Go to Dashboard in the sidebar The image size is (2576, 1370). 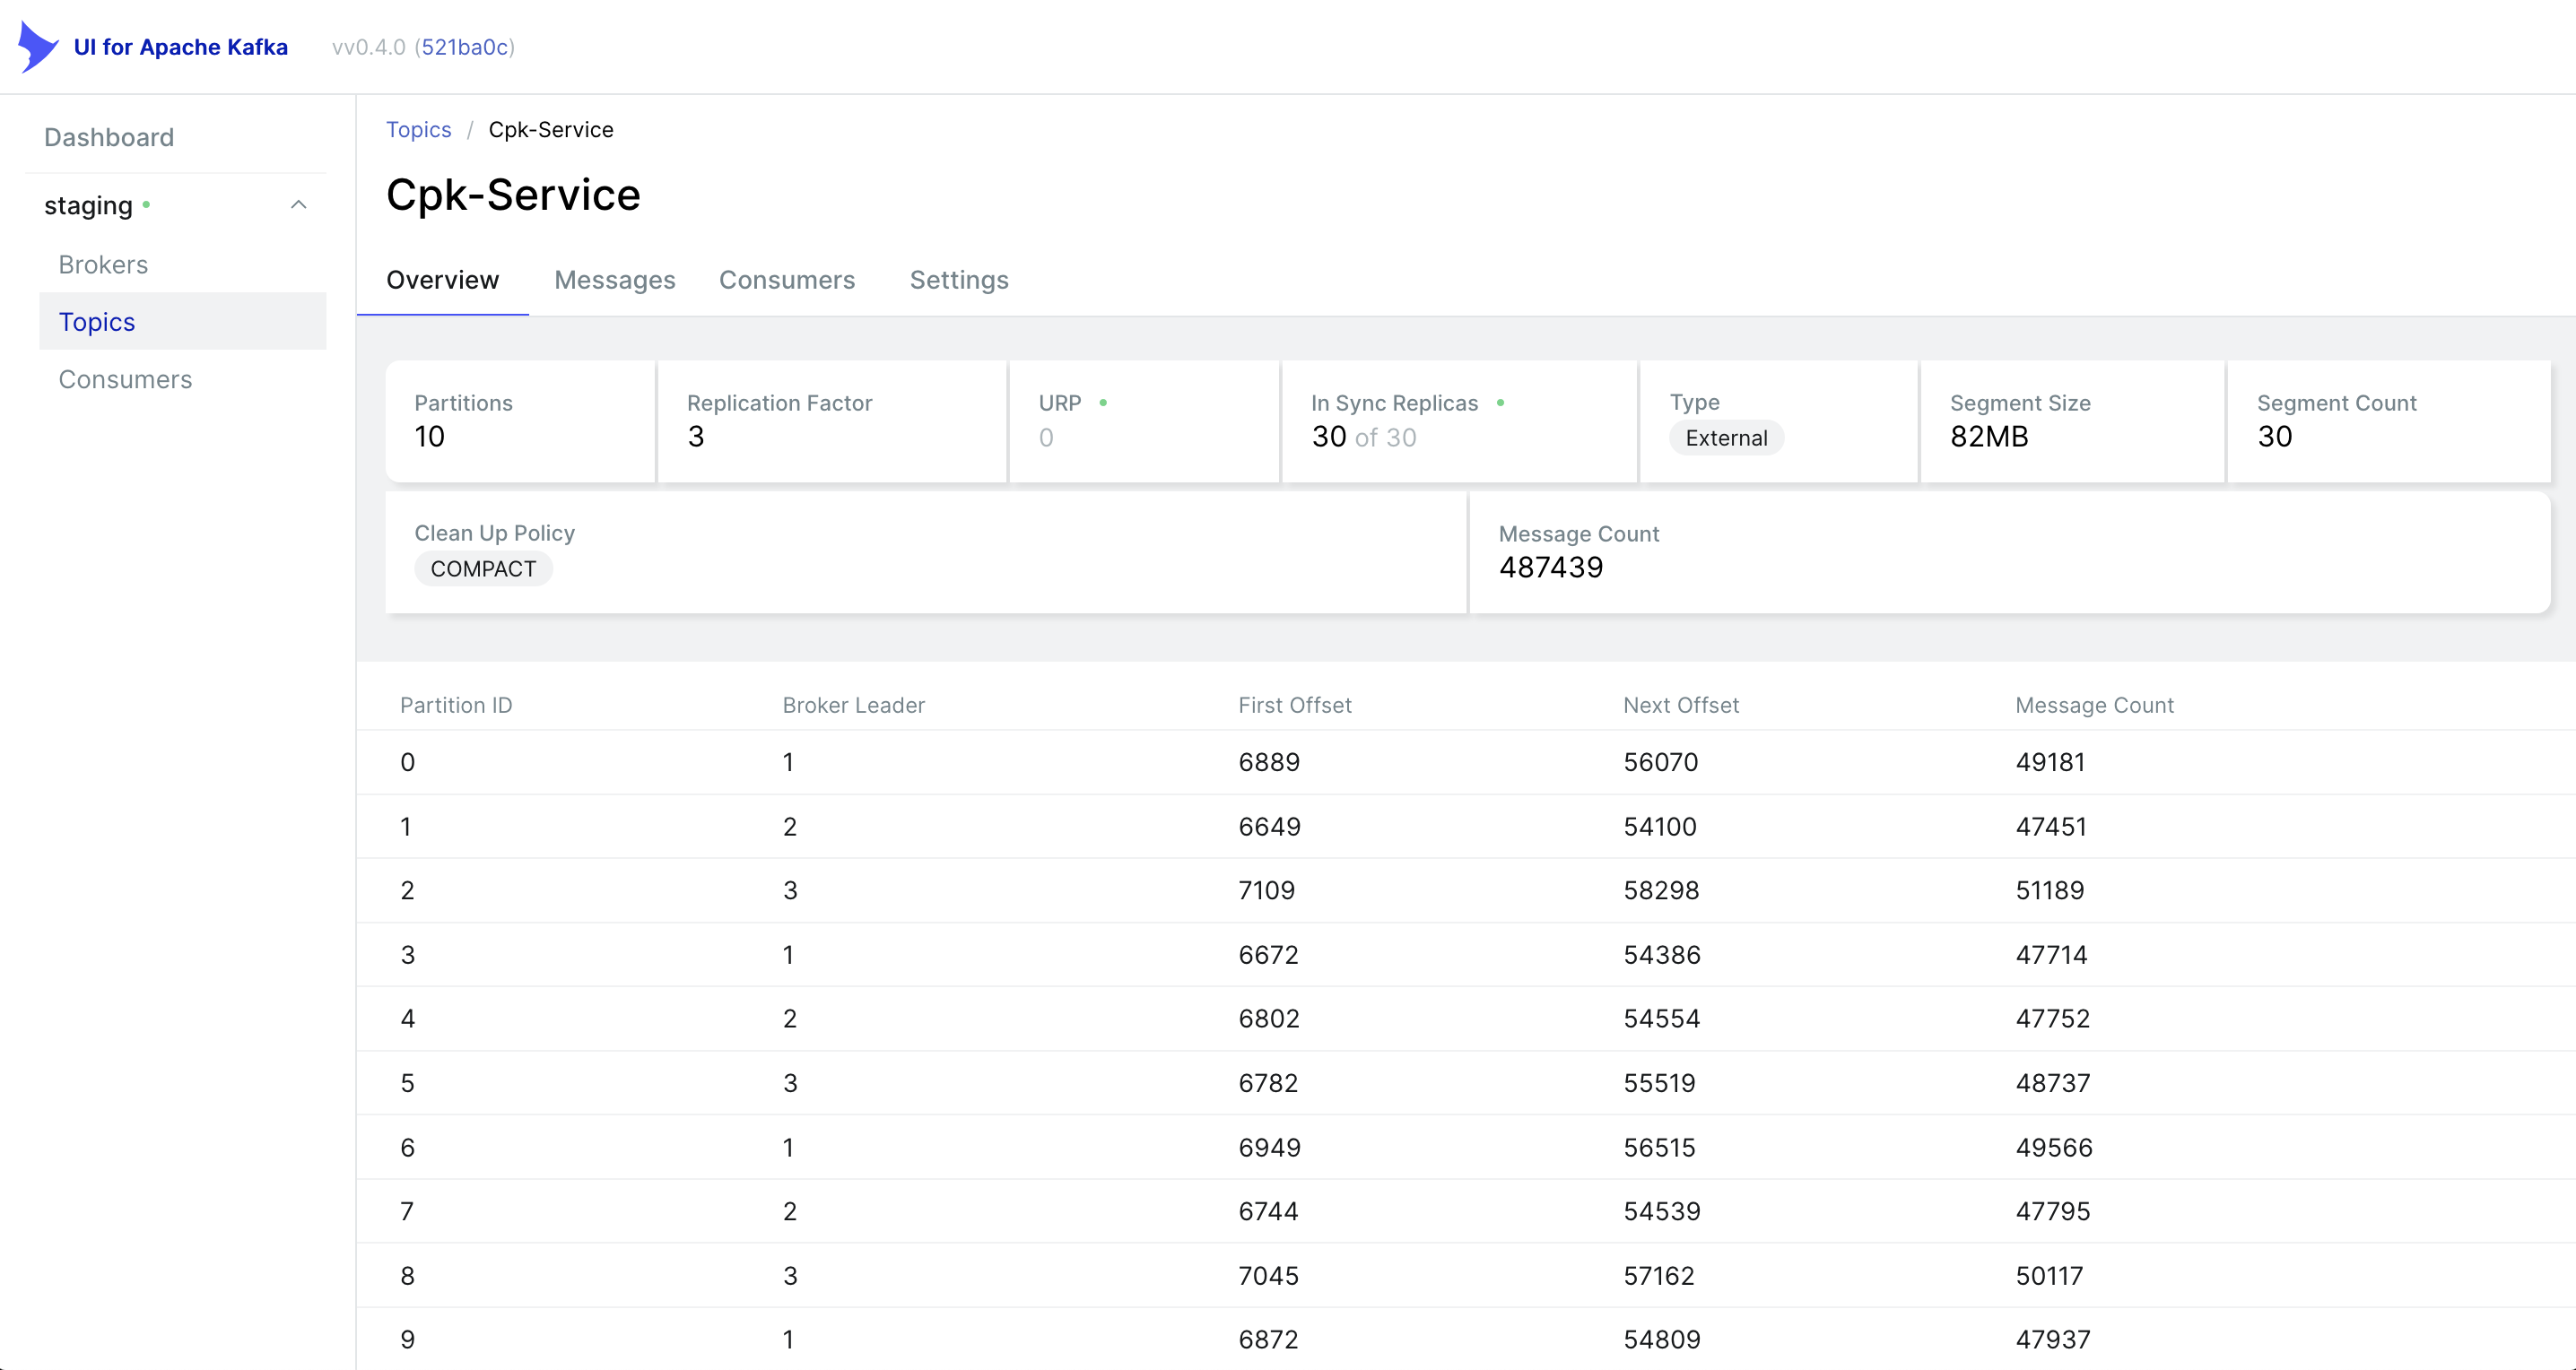click(109, 137)
